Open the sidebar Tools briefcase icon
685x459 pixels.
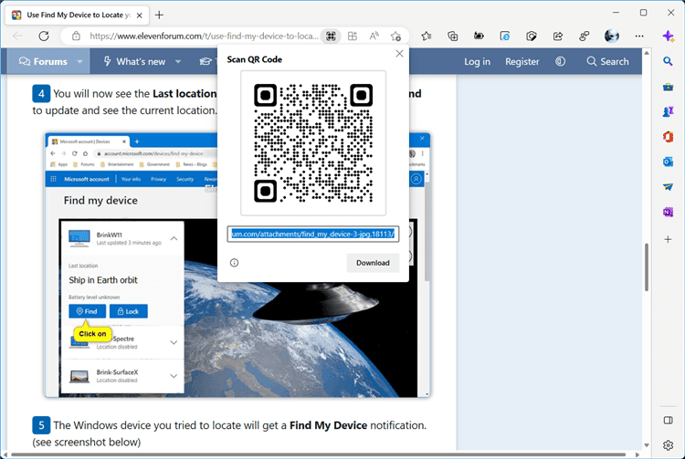click(x=668, y=87)
